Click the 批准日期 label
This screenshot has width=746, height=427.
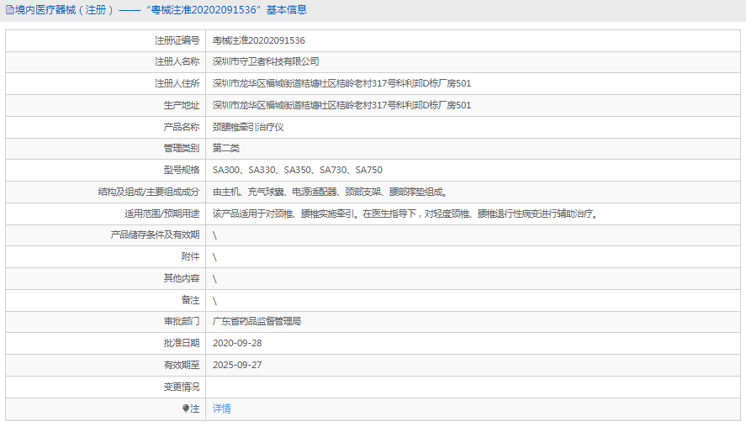click(x=182, y=343)
